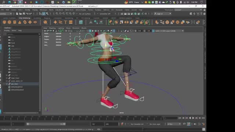Expand the selected grp node in Outliner
235x132 pixels.
tap(7, 84)
